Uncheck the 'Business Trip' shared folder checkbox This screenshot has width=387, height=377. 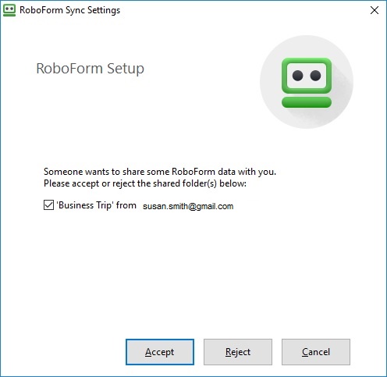(48, 205)
